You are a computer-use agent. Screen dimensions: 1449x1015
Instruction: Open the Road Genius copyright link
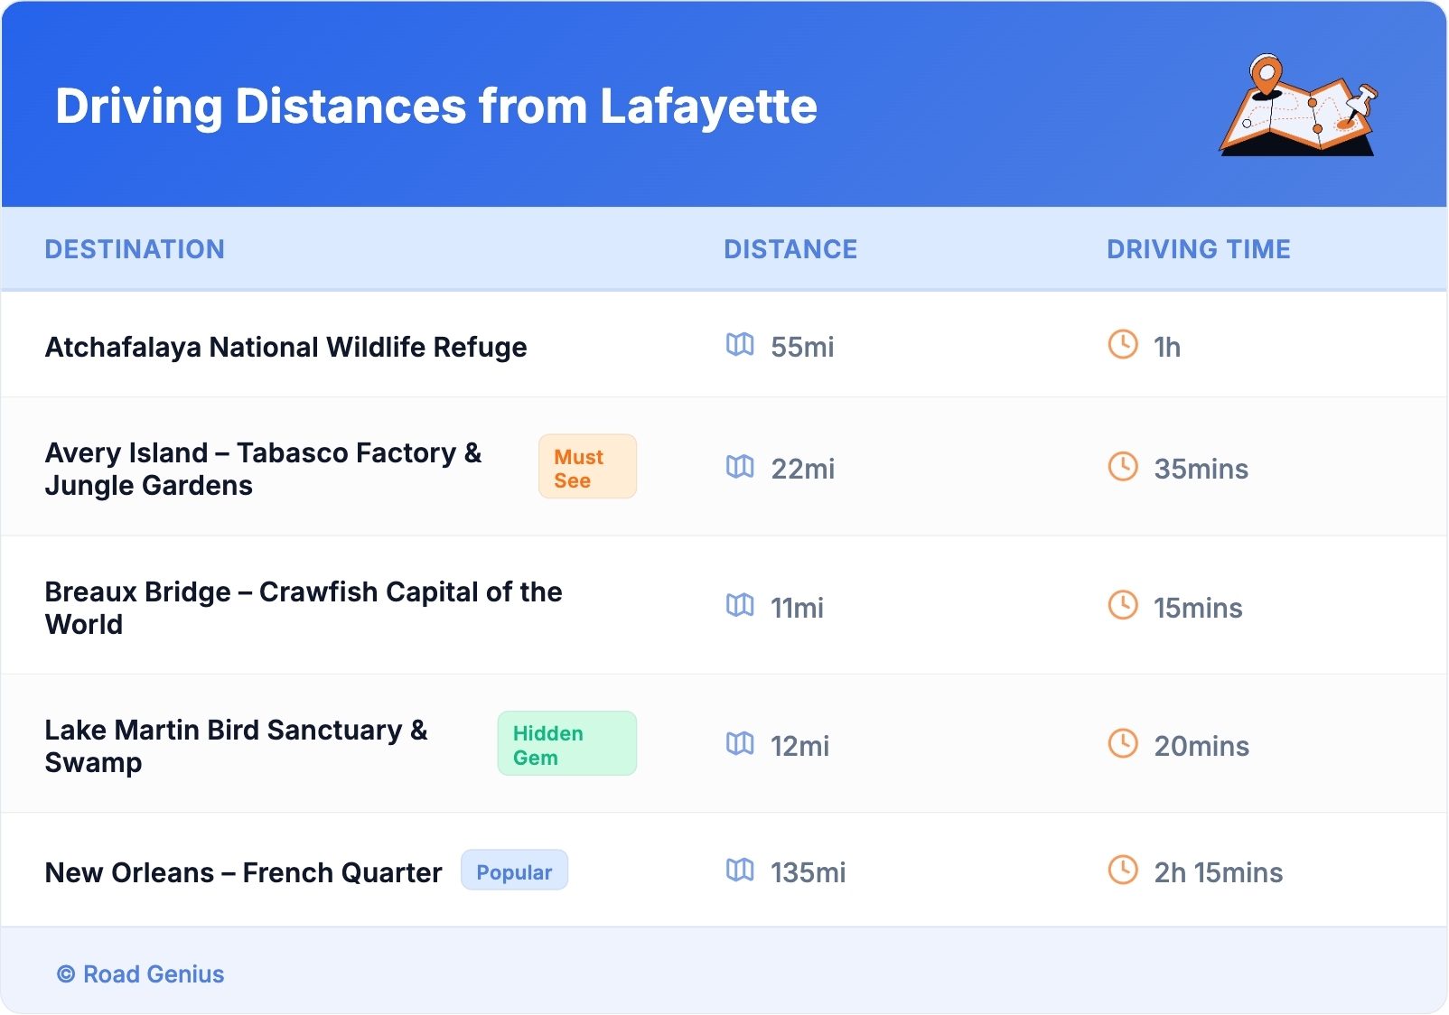click(141, 974)
